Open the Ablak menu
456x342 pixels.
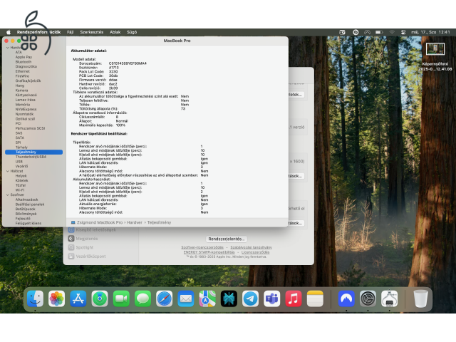[115, 32]
